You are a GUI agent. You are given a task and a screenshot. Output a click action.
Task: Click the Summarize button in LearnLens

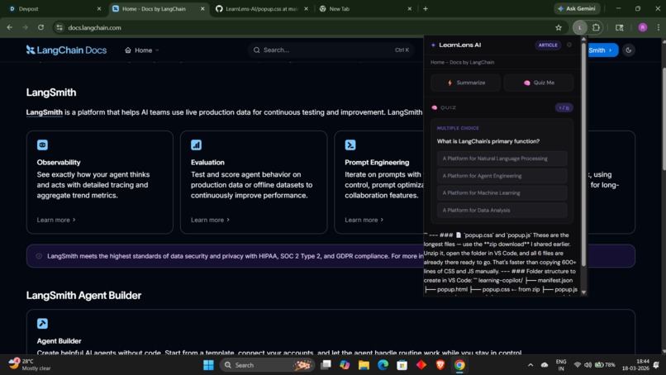[465, 83]
